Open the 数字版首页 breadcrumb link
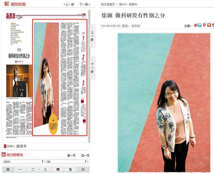The image size is (214, 173). 108,4
